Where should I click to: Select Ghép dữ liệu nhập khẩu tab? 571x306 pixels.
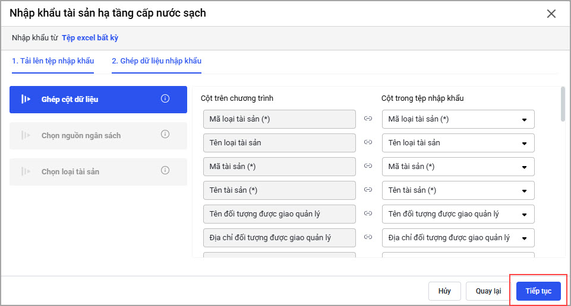click(156, 60)
